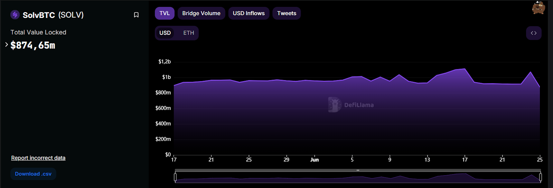
Task: Download the .csv data file
Action: [x=33, y=174]
